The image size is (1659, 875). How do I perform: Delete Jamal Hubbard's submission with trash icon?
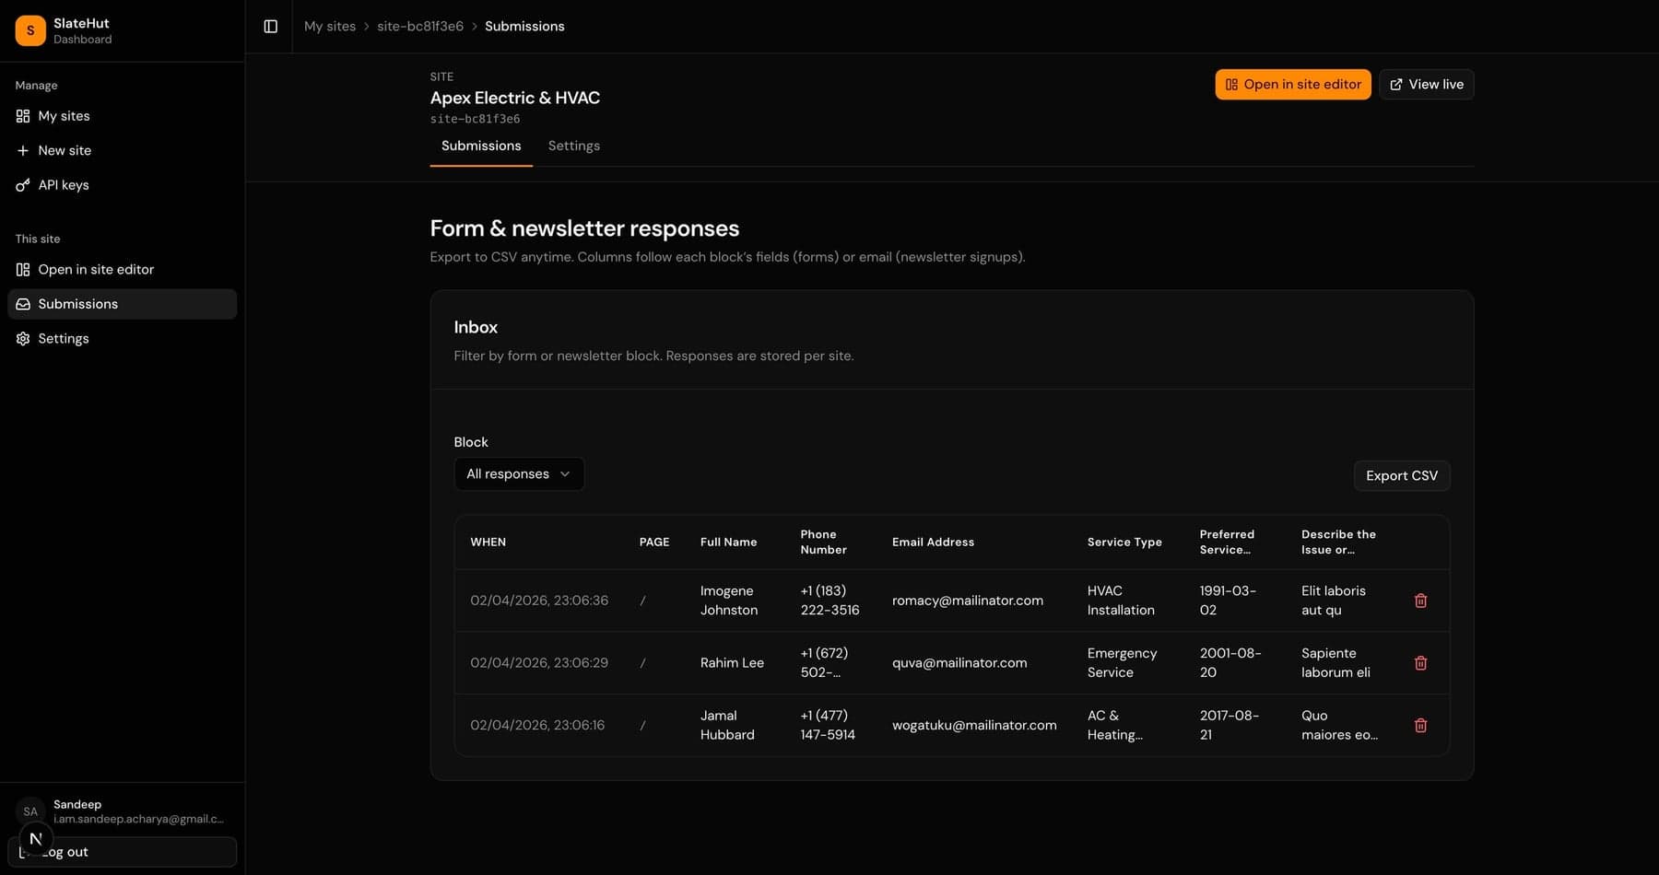point(1420,726)
